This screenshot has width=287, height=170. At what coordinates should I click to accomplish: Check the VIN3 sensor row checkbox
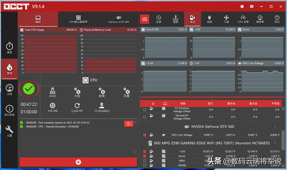click(144, 161)
